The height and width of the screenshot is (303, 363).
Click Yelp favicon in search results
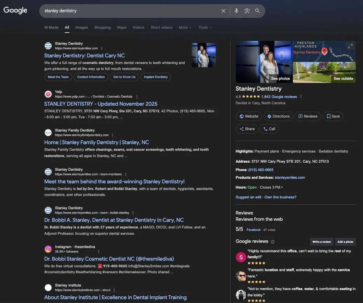coord(48,94)
